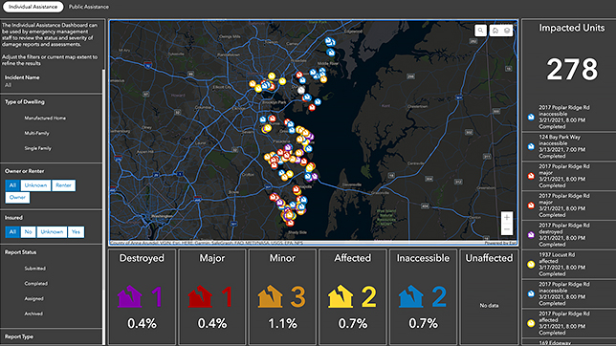Select All under Insured
The width and height of the screenshot is (616, 346).
pos(12,232)
